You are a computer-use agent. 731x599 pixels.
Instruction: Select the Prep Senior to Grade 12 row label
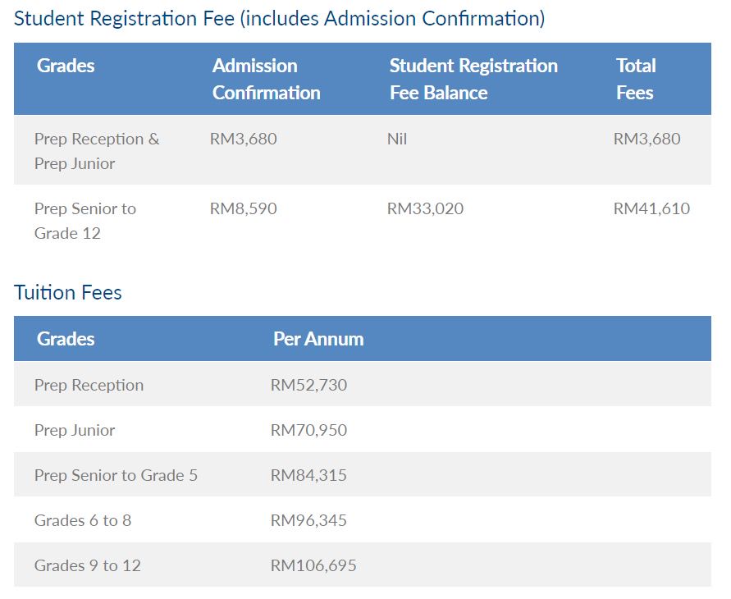coord(85,221)
